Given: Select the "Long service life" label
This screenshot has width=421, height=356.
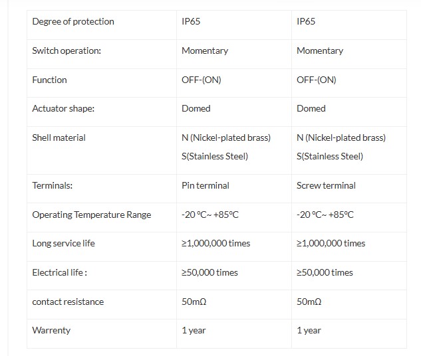Looking at the screenshot, I should (x=64, y=243).
